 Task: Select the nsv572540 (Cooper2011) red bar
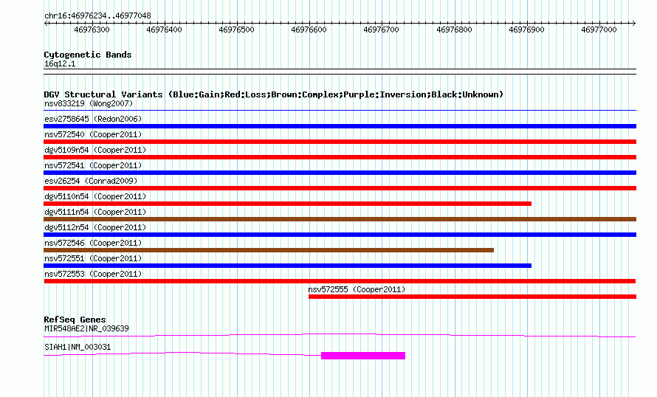pyautogui.click(x=340, y=142)
